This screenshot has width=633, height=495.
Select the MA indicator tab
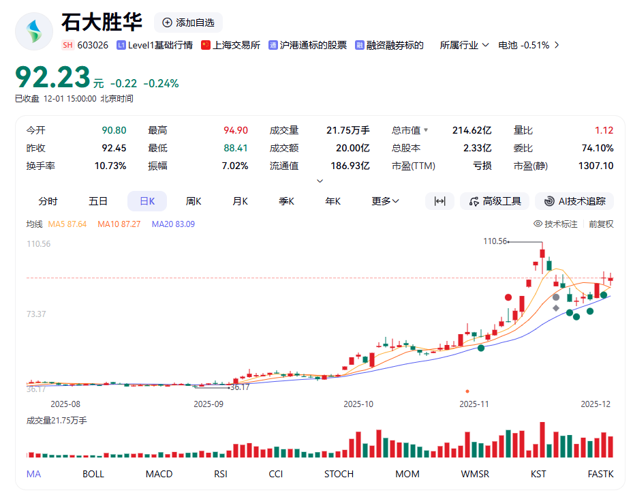[x=33, y=474]
